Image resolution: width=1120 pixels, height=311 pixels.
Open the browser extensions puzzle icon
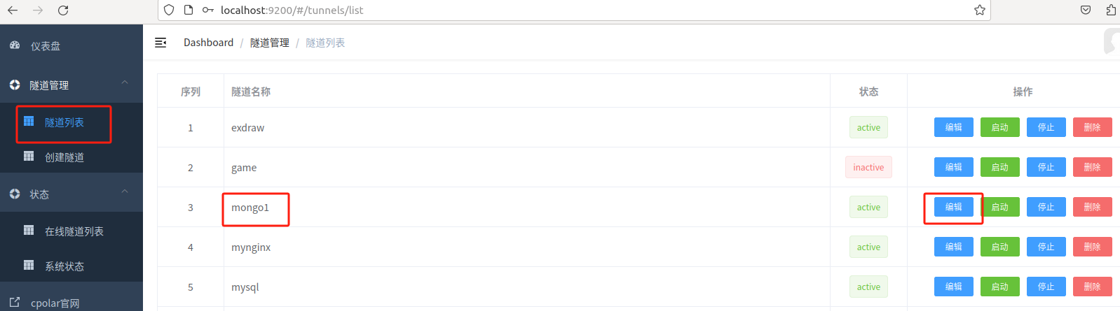click(x=1110, y=10)
